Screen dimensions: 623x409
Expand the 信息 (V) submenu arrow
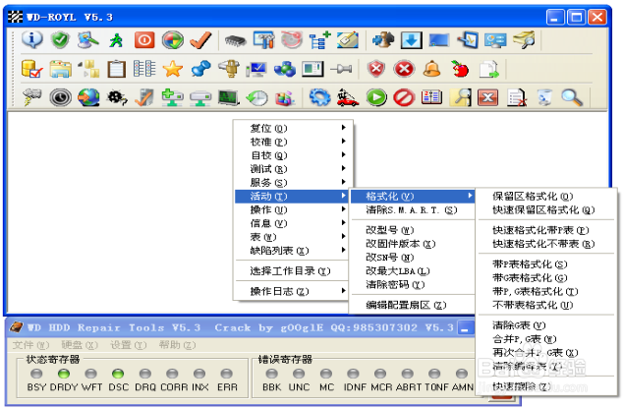point(343,223)
